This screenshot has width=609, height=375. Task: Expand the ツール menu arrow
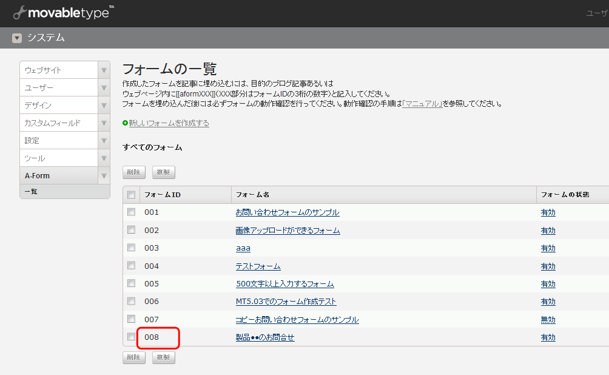pyautogui.click(x=104, y=158)
